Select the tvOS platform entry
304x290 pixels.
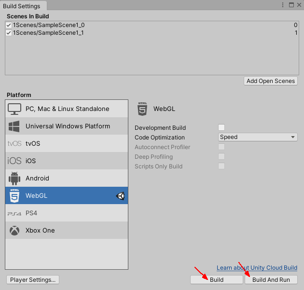point(67,143)
